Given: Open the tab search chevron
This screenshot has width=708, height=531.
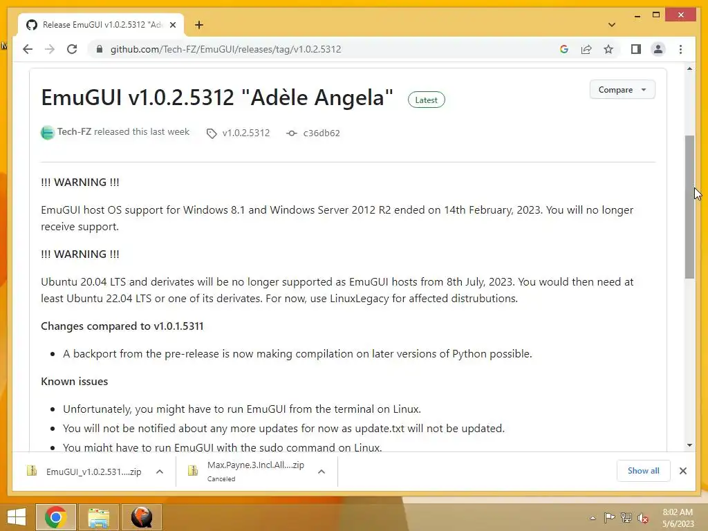Looking at the screenshot, I should coord(612,25).
